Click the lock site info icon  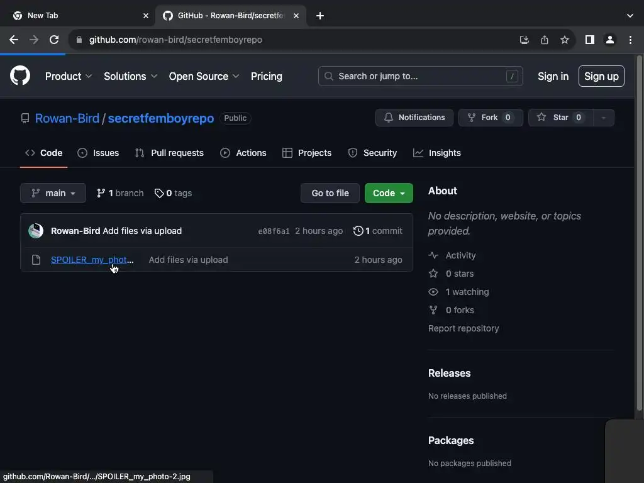point(79,40)
